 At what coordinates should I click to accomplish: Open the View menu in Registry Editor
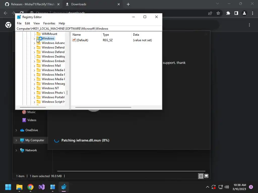pyautogui.click(x=37, y=23)
